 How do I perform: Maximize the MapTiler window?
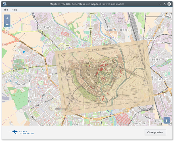point(164,4)
